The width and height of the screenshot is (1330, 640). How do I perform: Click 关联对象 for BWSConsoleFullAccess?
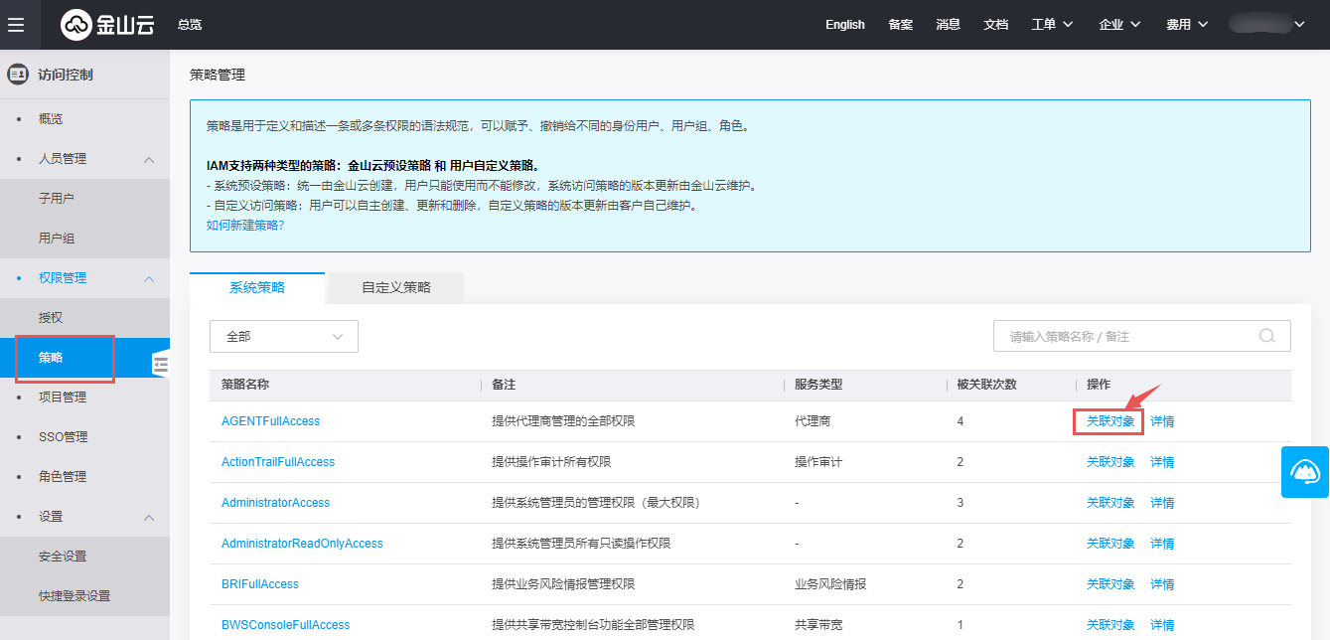[1110, 625]
